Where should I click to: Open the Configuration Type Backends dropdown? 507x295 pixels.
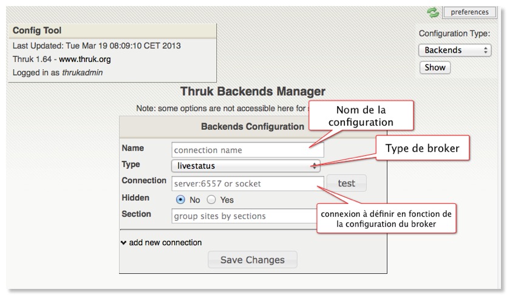click(x=455, y=50)
